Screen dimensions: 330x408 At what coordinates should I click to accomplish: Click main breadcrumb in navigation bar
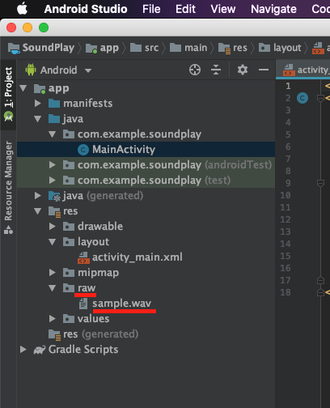click(188, 48)
